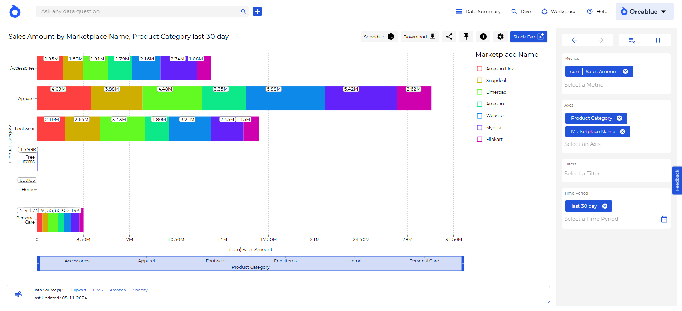682x311 pixels.
Task: Click the pause icon in side panel
Action: click(658, 40)
